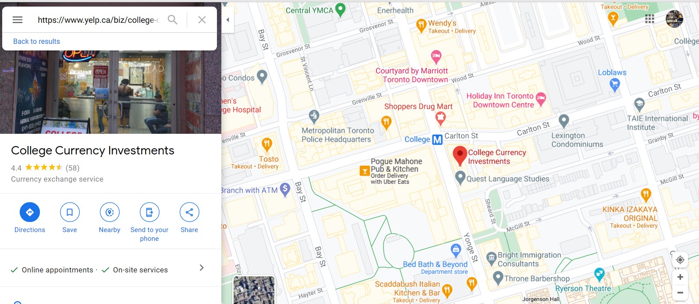Expand Online appointments details chevron
The width and height of the screenshot is (699, 304).
tap(202, 268)
